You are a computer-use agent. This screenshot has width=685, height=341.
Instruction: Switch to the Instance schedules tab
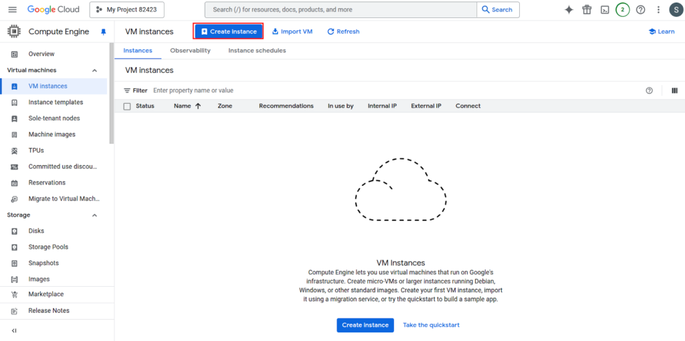pos(257,51)
